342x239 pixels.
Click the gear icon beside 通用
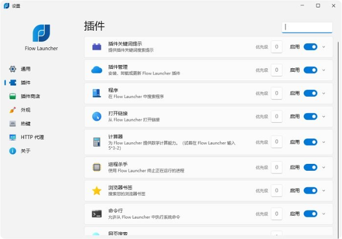click(13, 69)
